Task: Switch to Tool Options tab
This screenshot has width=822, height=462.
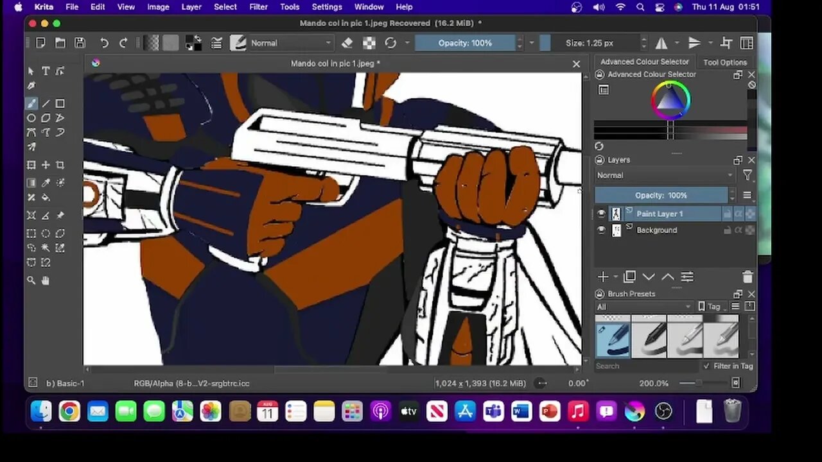Action: (724, 62)
